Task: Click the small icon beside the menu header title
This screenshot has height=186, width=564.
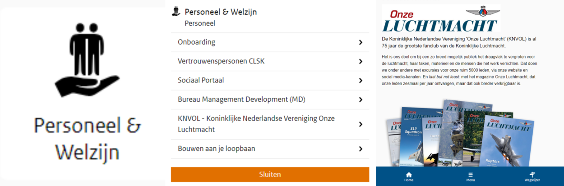Action: tap(176, 12)
